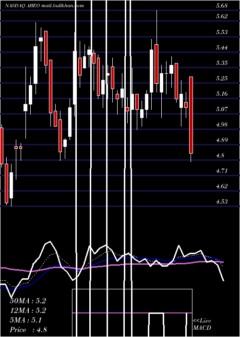
Task: Click the <<Live MACD label
Action: (x=202, y=324)
